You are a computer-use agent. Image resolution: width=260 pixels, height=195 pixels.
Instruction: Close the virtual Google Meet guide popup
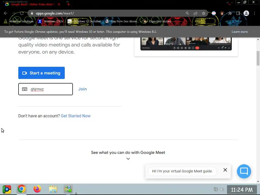225,170
